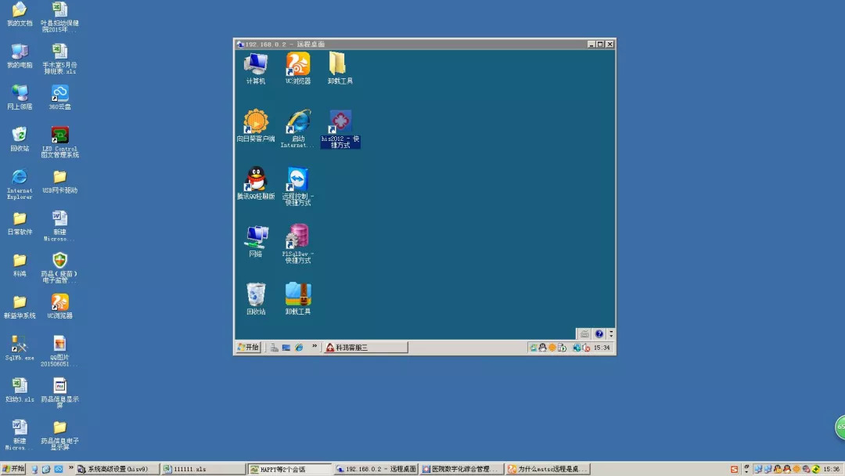
Task: Click the local 开始 start button
Action: tap(13, 469)
